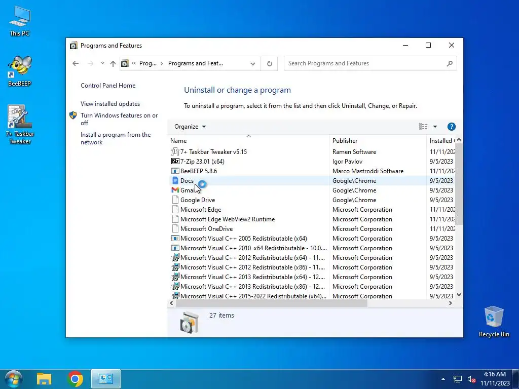The height and width of the screenshot is (389, 519).
Task: Sort list by the Publisher column header
Action: [378, 141]
